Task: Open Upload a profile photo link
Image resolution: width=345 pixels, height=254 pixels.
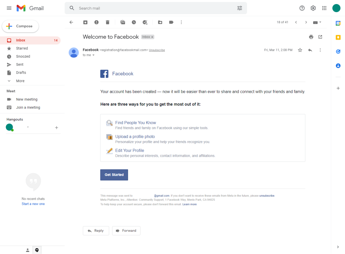Action: coord(135,137)
